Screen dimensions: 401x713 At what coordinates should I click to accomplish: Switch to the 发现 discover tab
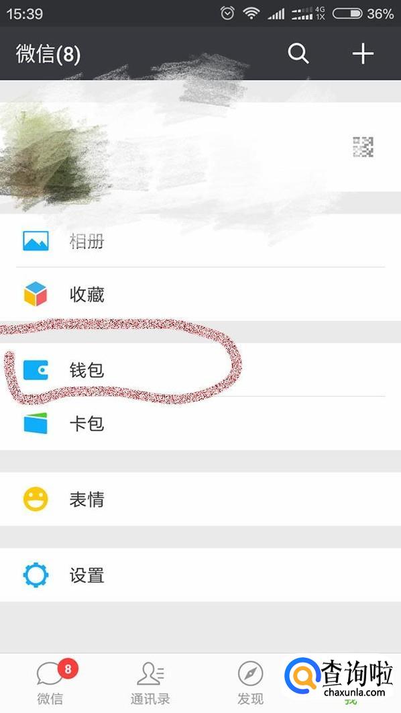(x=250, y=683)
